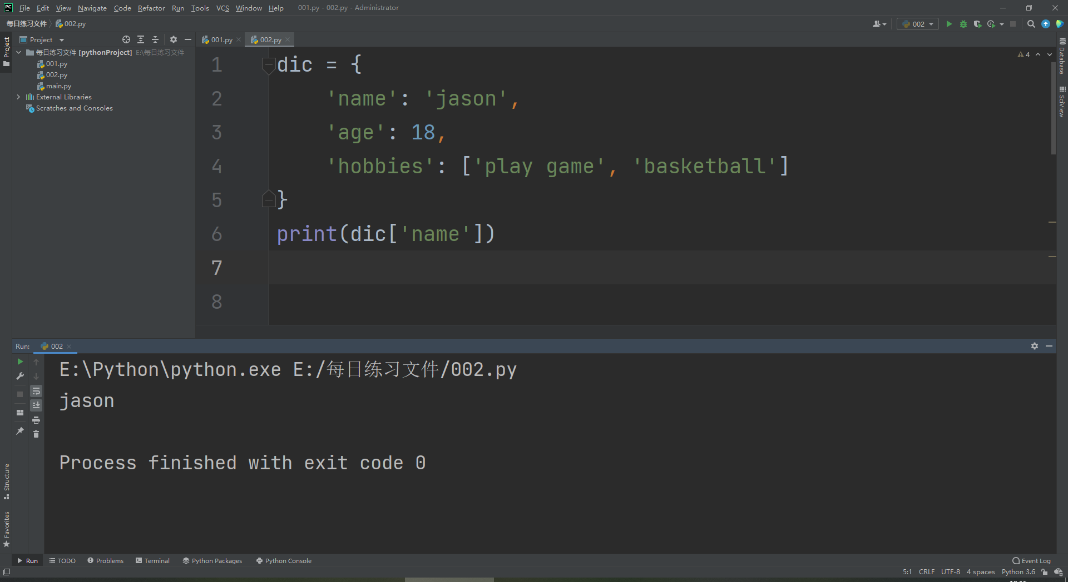Click Restore Layout icon in Run panel
Screen dimensions: 1068x582
[20, 413]
